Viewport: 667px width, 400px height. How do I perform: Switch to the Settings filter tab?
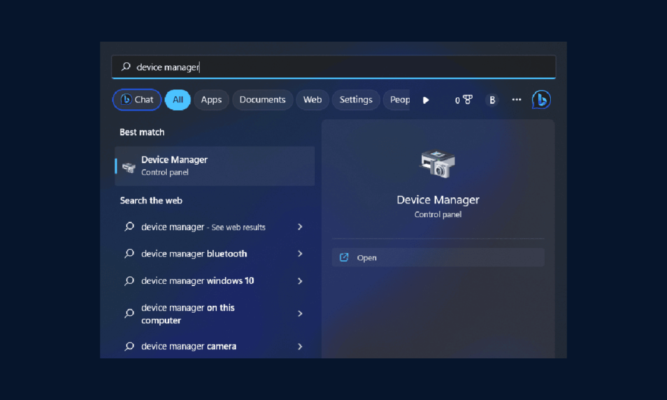(x=355, y=99)
